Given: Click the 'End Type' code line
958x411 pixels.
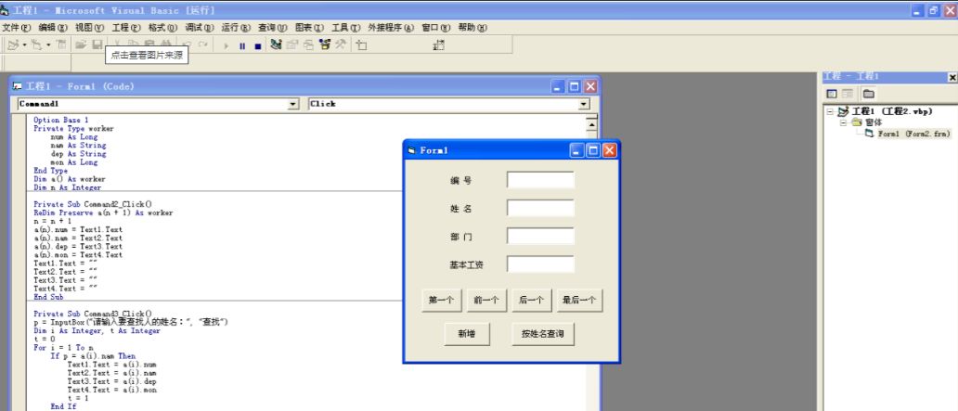Looking at the screenshot, I should 51,171.
